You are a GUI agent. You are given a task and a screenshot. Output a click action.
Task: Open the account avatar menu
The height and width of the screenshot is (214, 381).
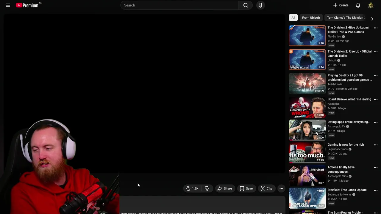(x=371, y=5)
